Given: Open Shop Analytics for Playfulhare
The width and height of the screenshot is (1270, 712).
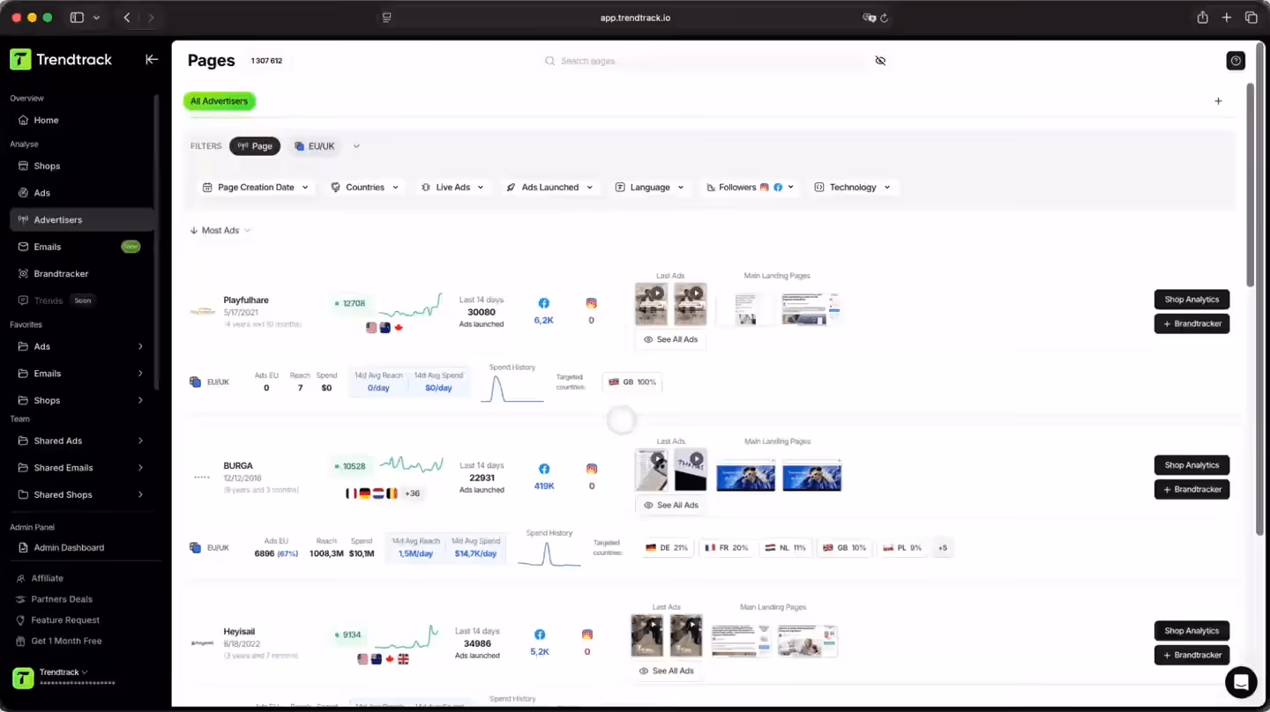Looking at the screenshot, I should [x=1192, y=300].
